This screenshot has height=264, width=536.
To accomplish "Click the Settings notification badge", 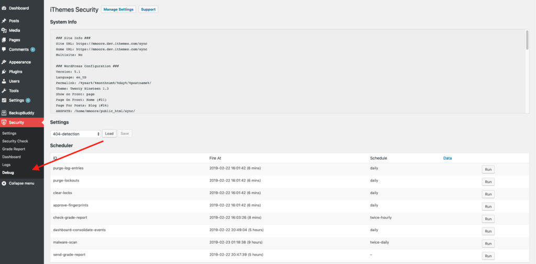I will click(x=28, y=100).
